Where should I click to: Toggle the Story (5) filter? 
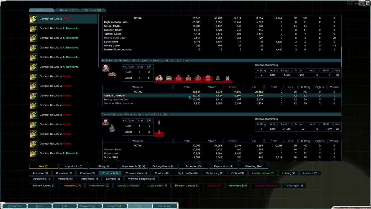click(103, 166)
